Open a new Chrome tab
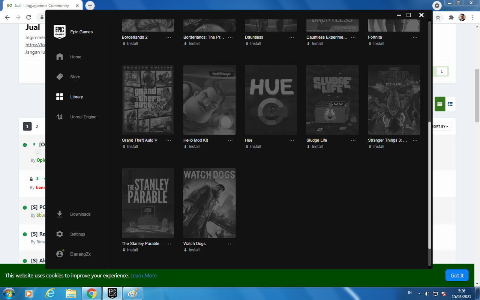 90,6
